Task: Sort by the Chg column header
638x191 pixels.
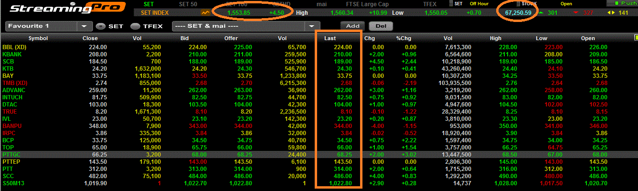Action: coord(370,38)
